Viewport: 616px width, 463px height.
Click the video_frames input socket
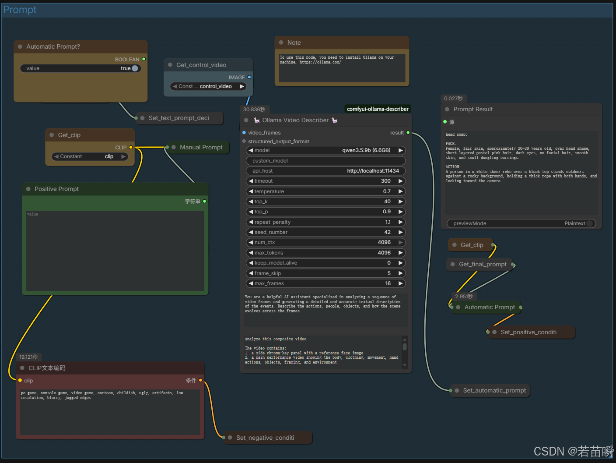pos(244,132)
